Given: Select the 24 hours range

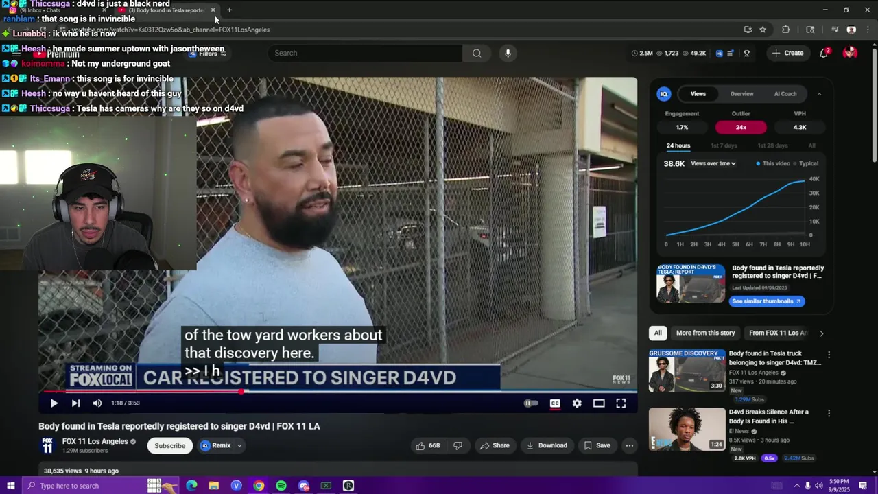Looking at the screenshot, I should tap(678, 145).
